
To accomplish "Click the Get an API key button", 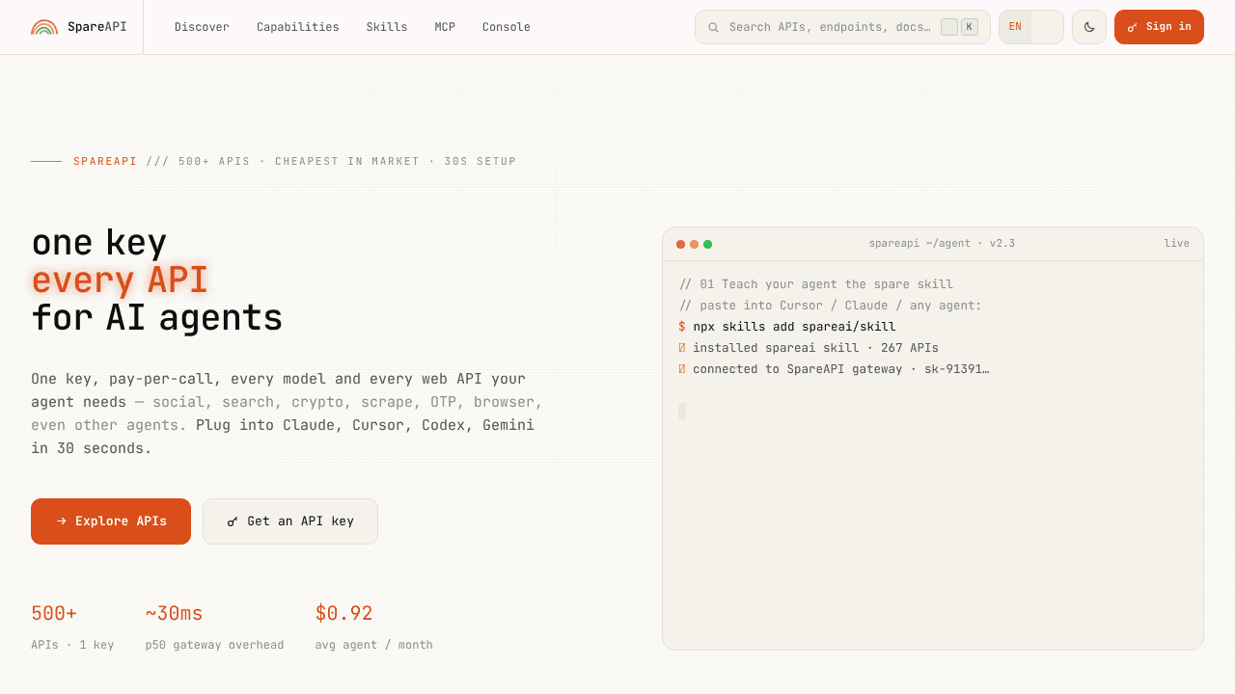I will [290, 521].
